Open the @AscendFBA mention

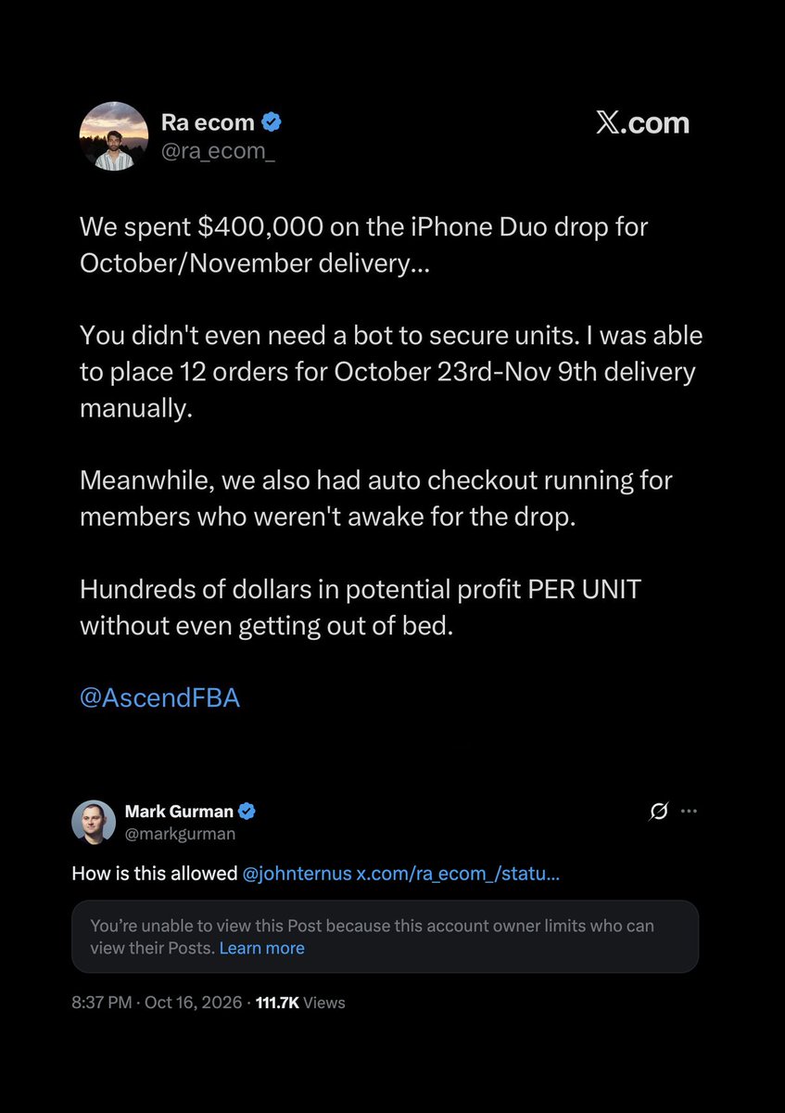(159, 697)
